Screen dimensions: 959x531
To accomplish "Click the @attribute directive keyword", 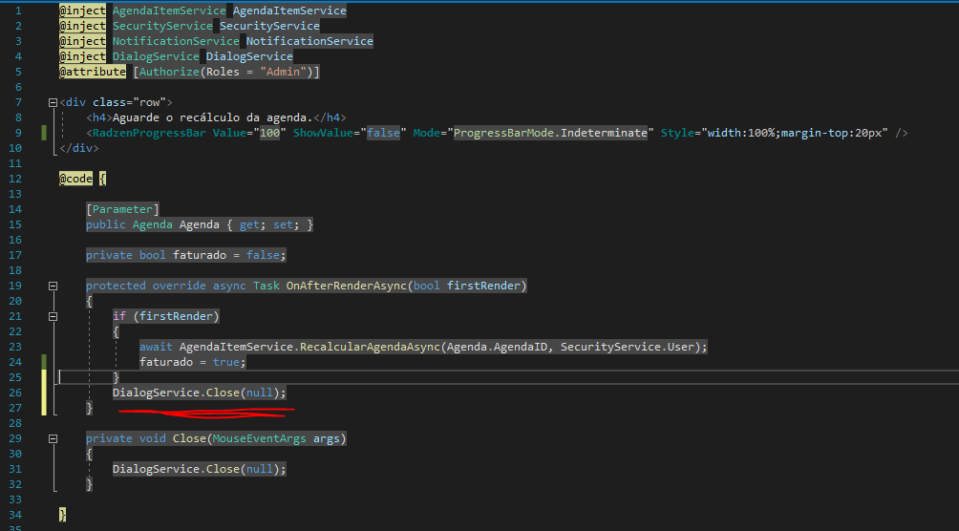I will [93, 72].
